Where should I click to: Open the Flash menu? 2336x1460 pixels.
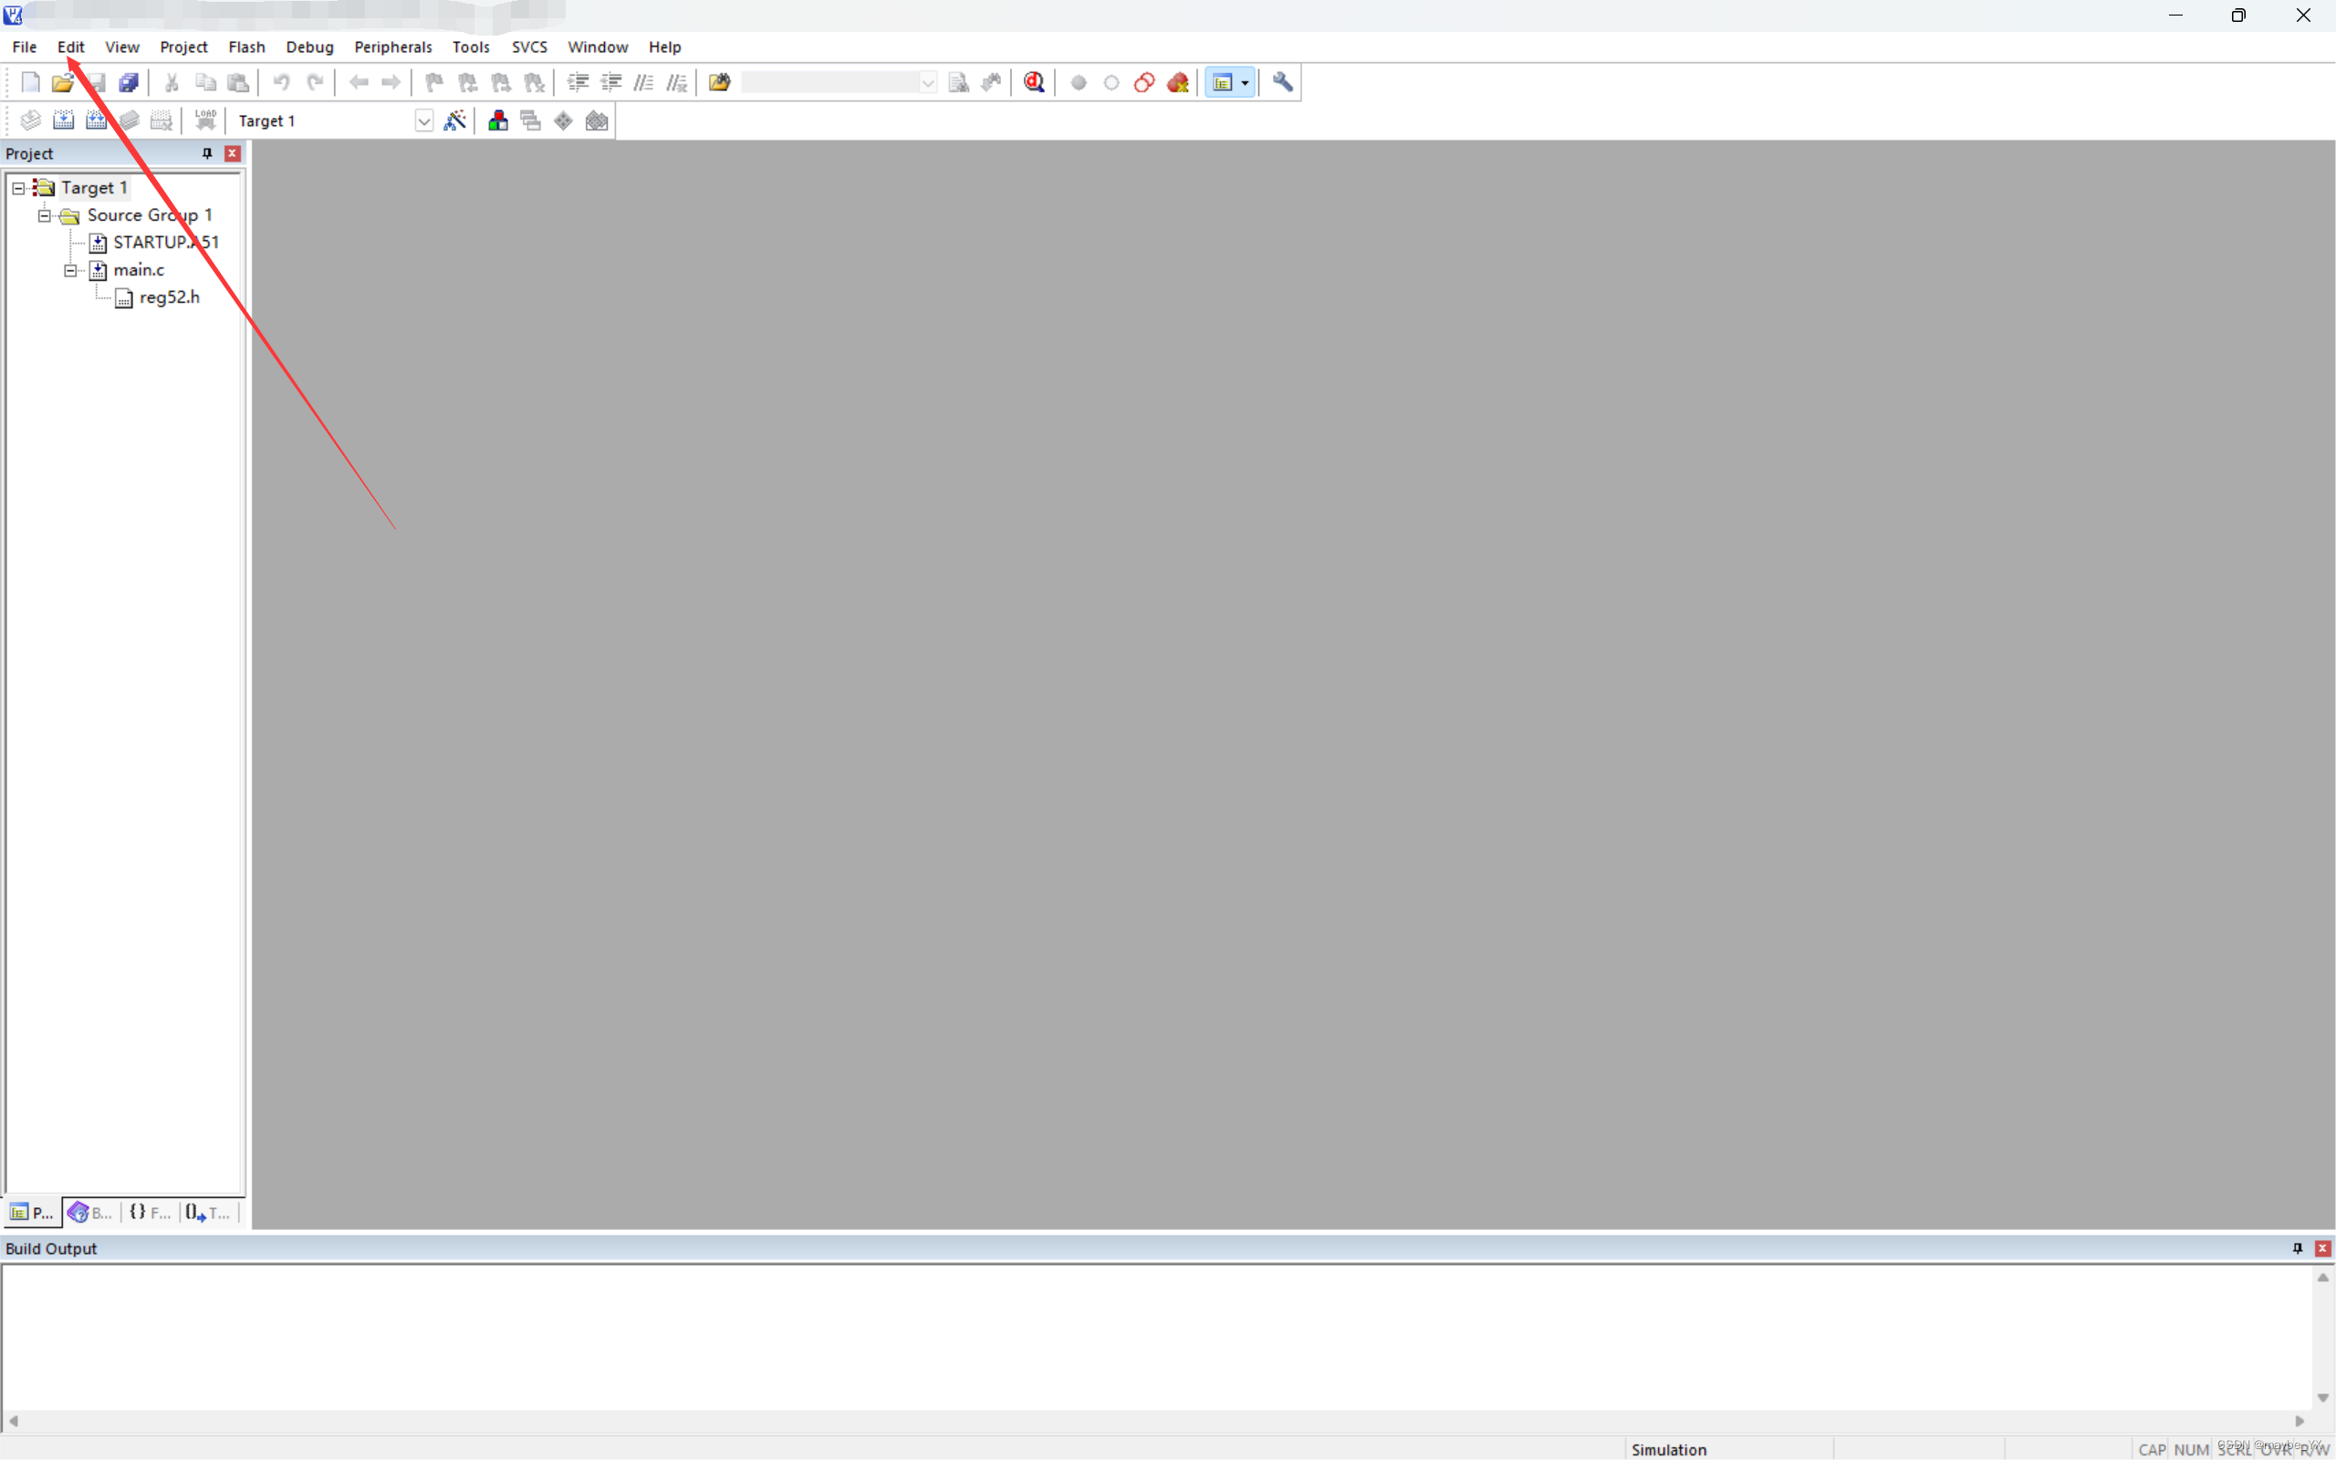tap(247, 46)
